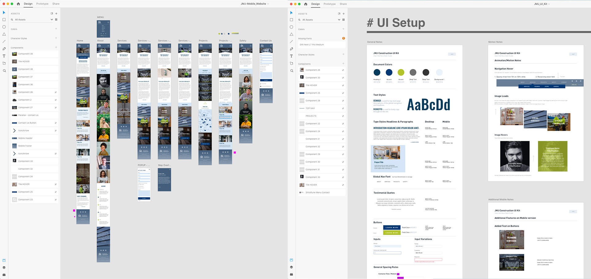Image resolution: width=591 pixels, height=279 pixels.
Task: Switch to Prototype tab in JMJ-Mobile_Website window
Action: [42, 4]
